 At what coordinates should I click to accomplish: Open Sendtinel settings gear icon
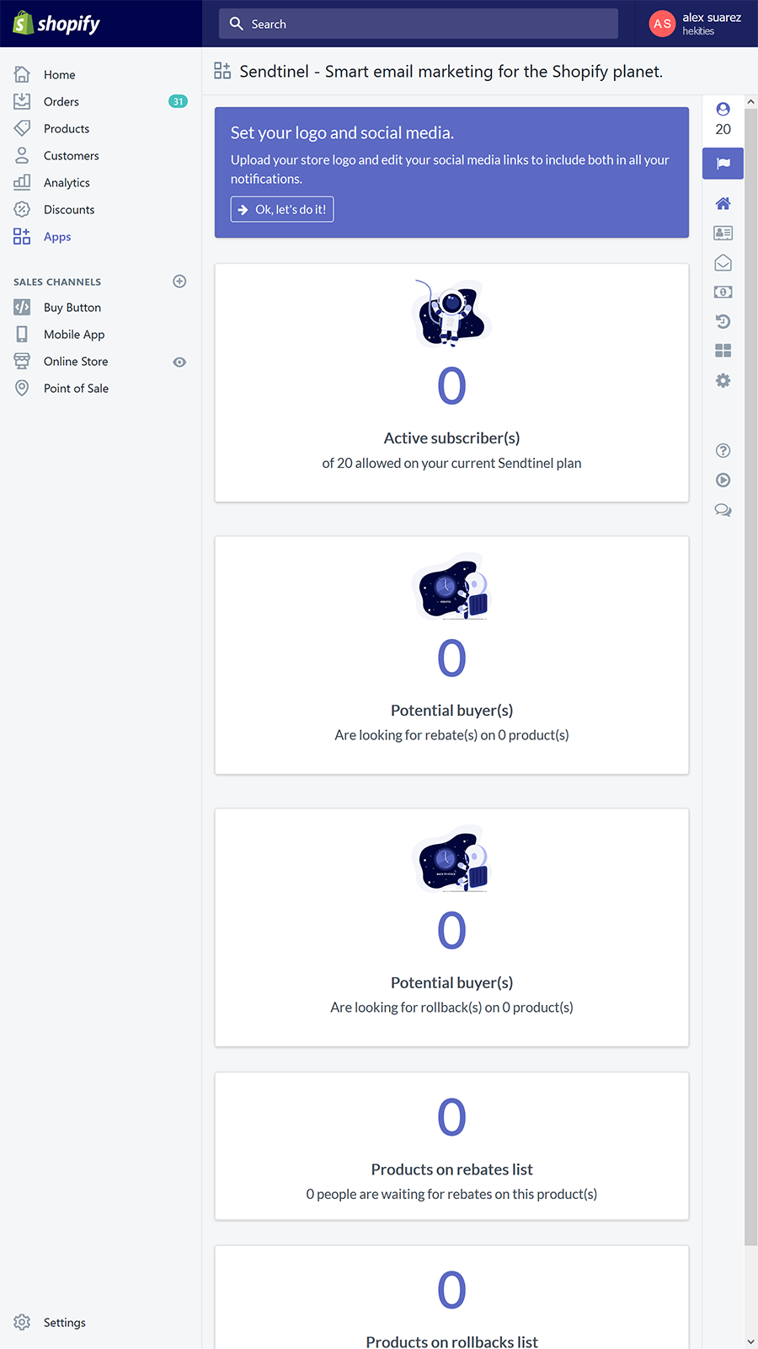click(x=723, y=380)
